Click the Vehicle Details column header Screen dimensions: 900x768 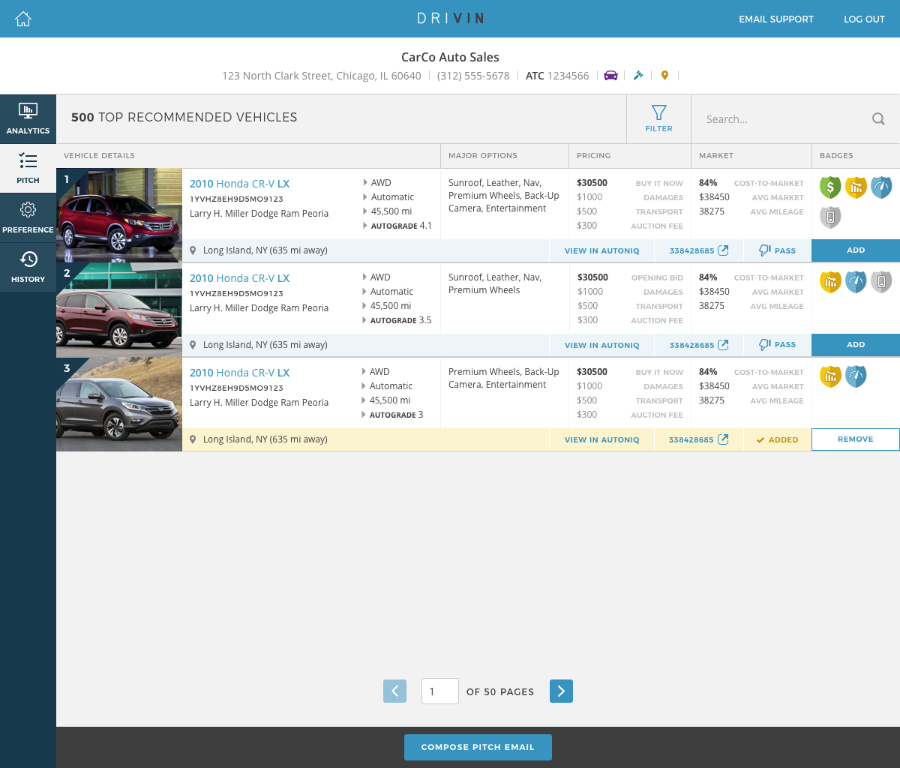(x=99, y=156)
